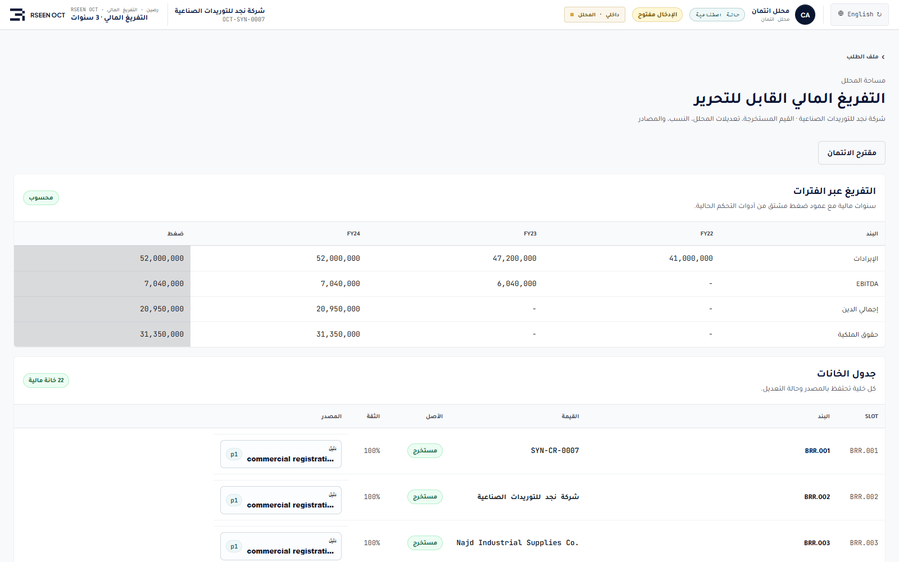
Task: Select the FY24 total debt cell 20,950,000
Action: pyautogui.click(x=338, y=309)
